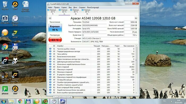Open the Сервис menu
The height and width of the screenshot is (104, 186).
[x=64, y=7]
